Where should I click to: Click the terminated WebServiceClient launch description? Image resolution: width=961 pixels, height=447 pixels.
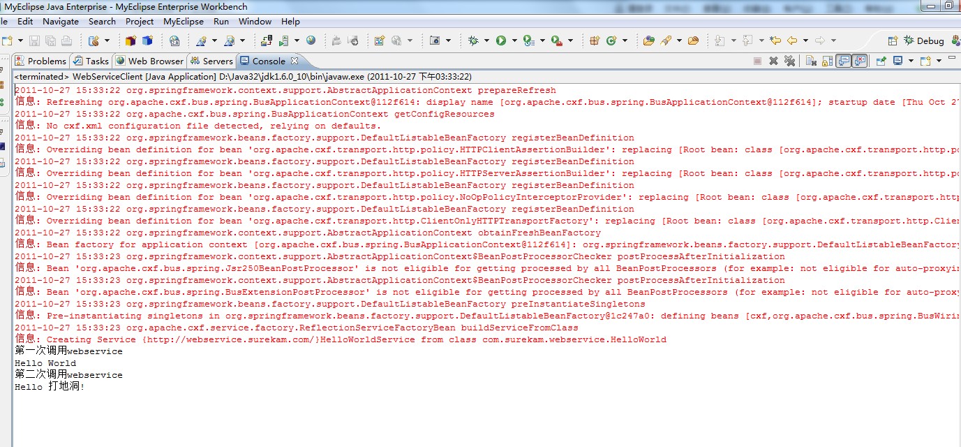pos(243,77)
